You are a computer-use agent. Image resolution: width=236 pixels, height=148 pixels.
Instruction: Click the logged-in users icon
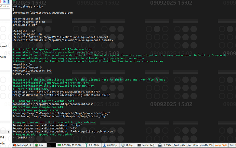(x=139, y=145)
